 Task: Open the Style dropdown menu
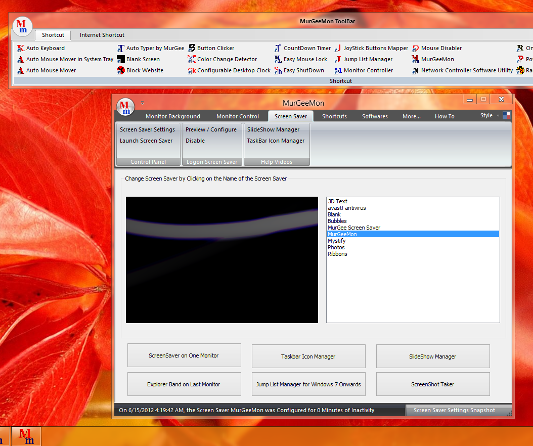(490, 116)
